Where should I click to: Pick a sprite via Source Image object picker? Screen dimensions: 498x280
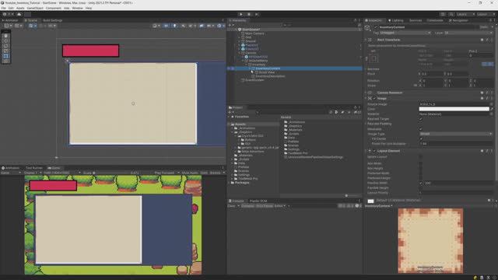tap(491, 104)
